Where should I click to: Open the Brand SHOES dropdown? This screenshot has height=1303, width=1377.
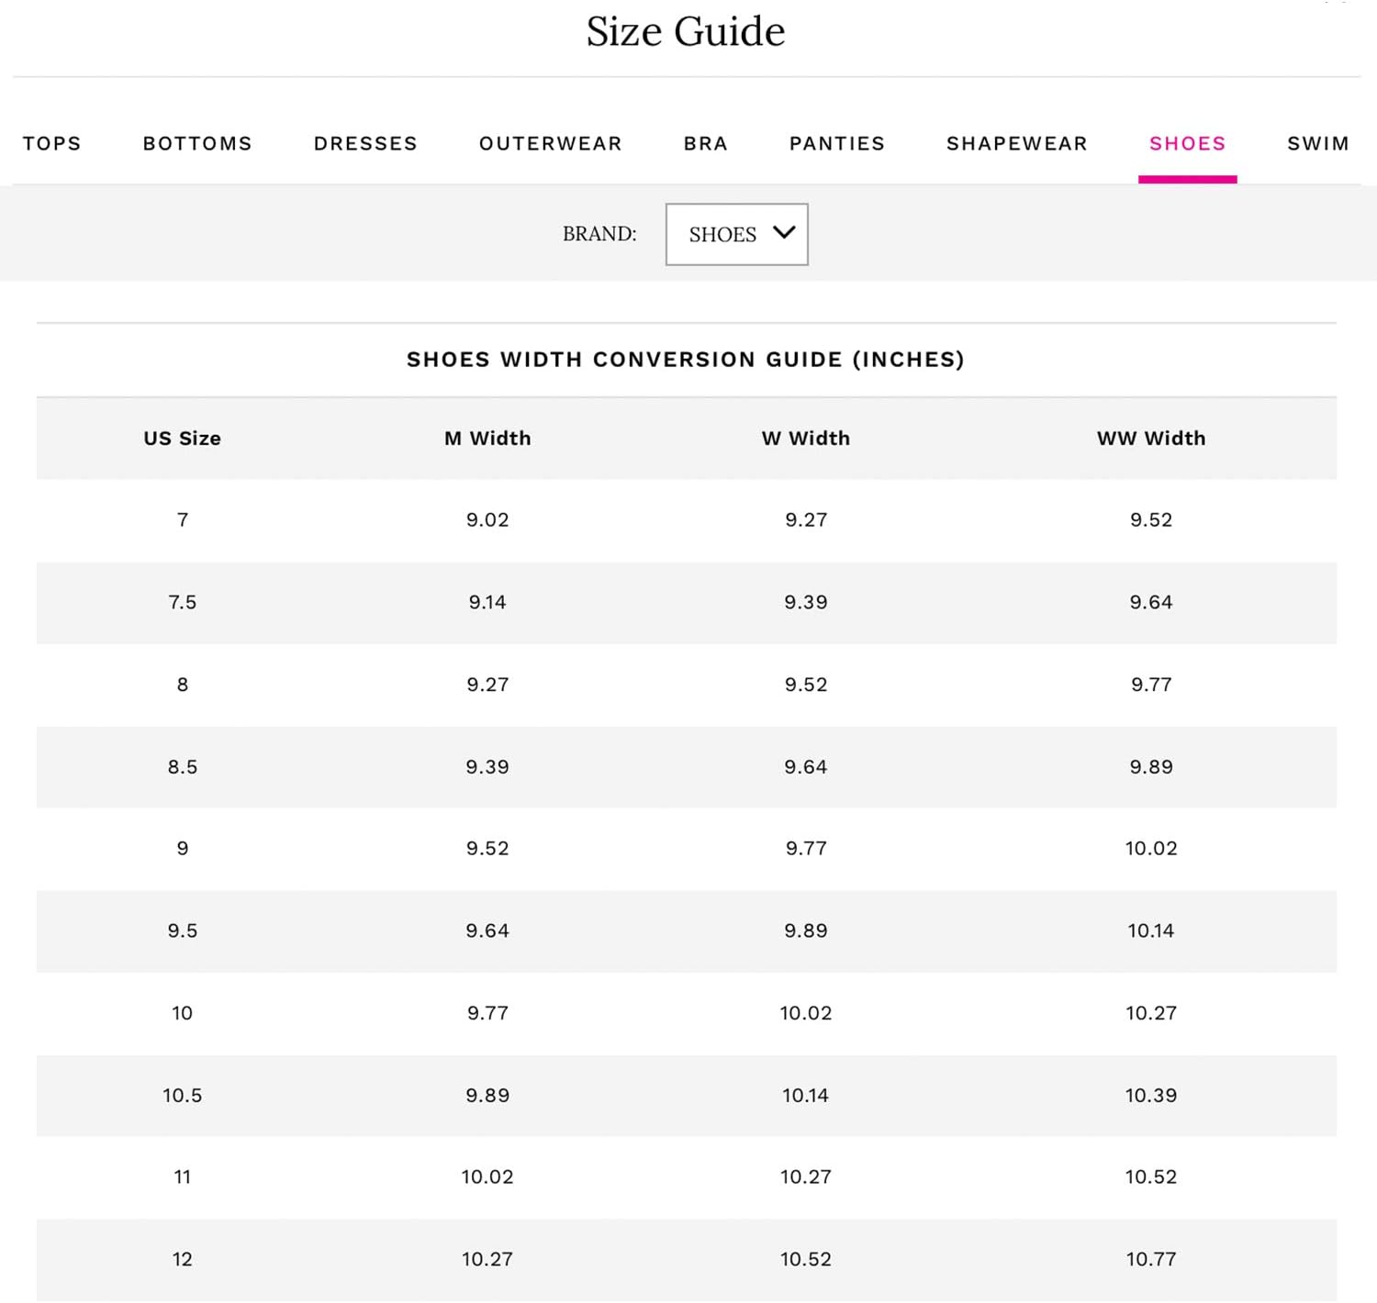(736, 235)
